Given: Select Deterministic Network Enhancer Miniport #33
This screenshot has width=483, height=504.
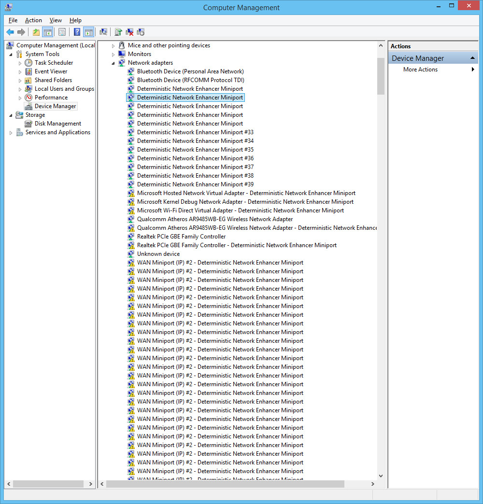Looking at the screenshot, I should pos(195,132).
